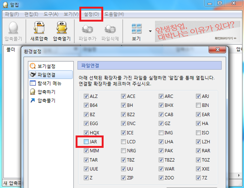Uncheck the ACE extension checkbox

124,96
